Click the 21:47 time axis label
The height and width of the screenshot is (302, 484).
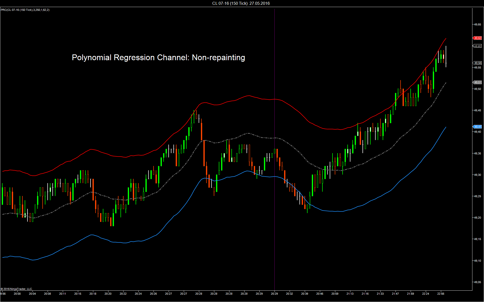click(395, 294)
